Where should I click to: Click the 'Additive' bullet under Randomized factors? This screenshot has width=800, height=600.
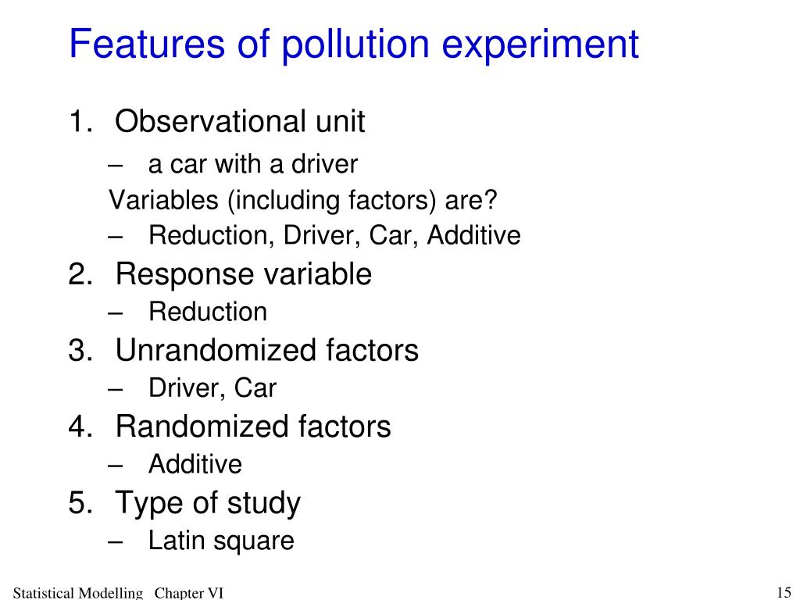[x=195, y=464]
